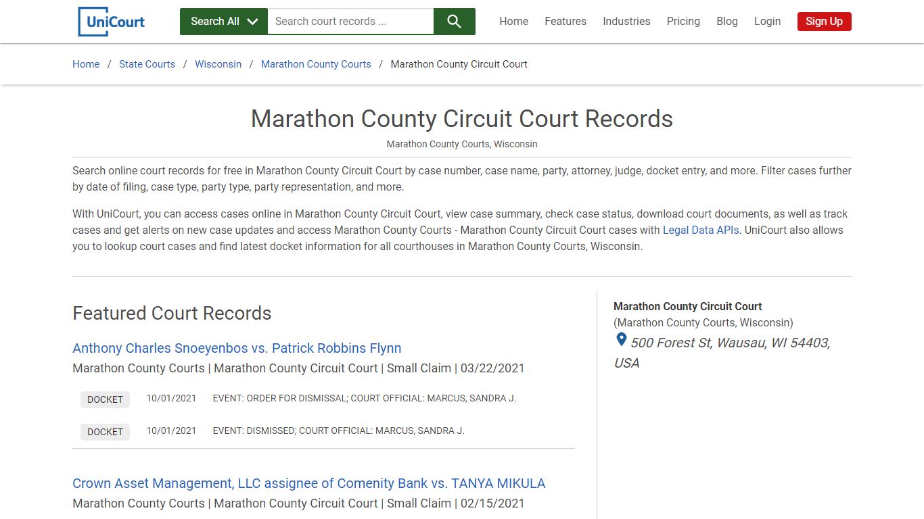Image resolution: width=924 pixels, height=519 pixels.
Task: Open the Crown Asset Management vs. Mikula case
Action: [308, 483]
